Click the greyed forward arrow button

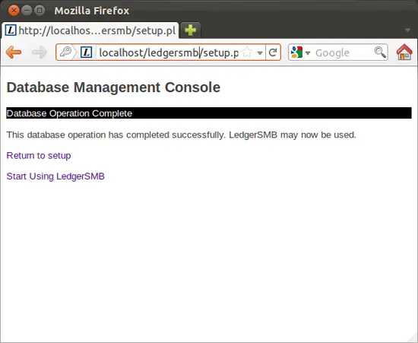tap(40, 52)
